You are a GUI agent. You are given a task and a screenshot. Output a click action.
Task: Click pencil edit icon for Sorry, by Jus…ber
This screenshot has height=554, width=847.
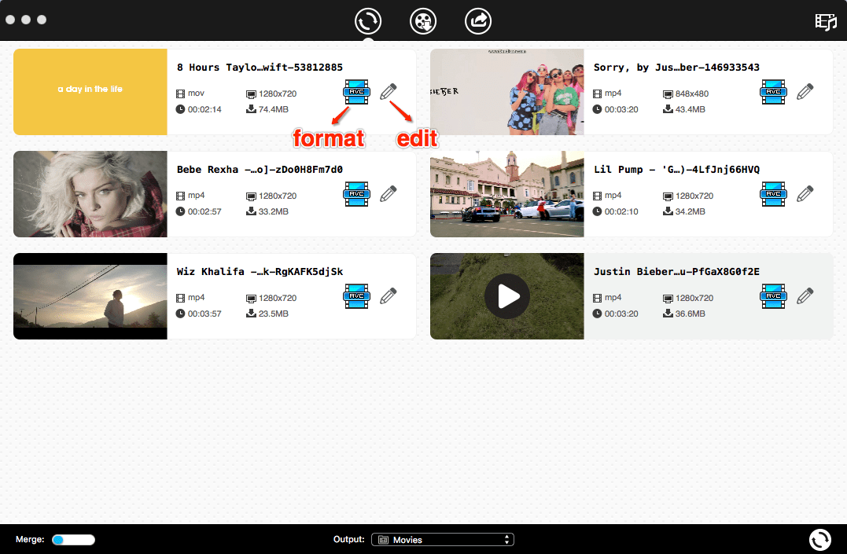pyautogui.click(x=805, y=92)
